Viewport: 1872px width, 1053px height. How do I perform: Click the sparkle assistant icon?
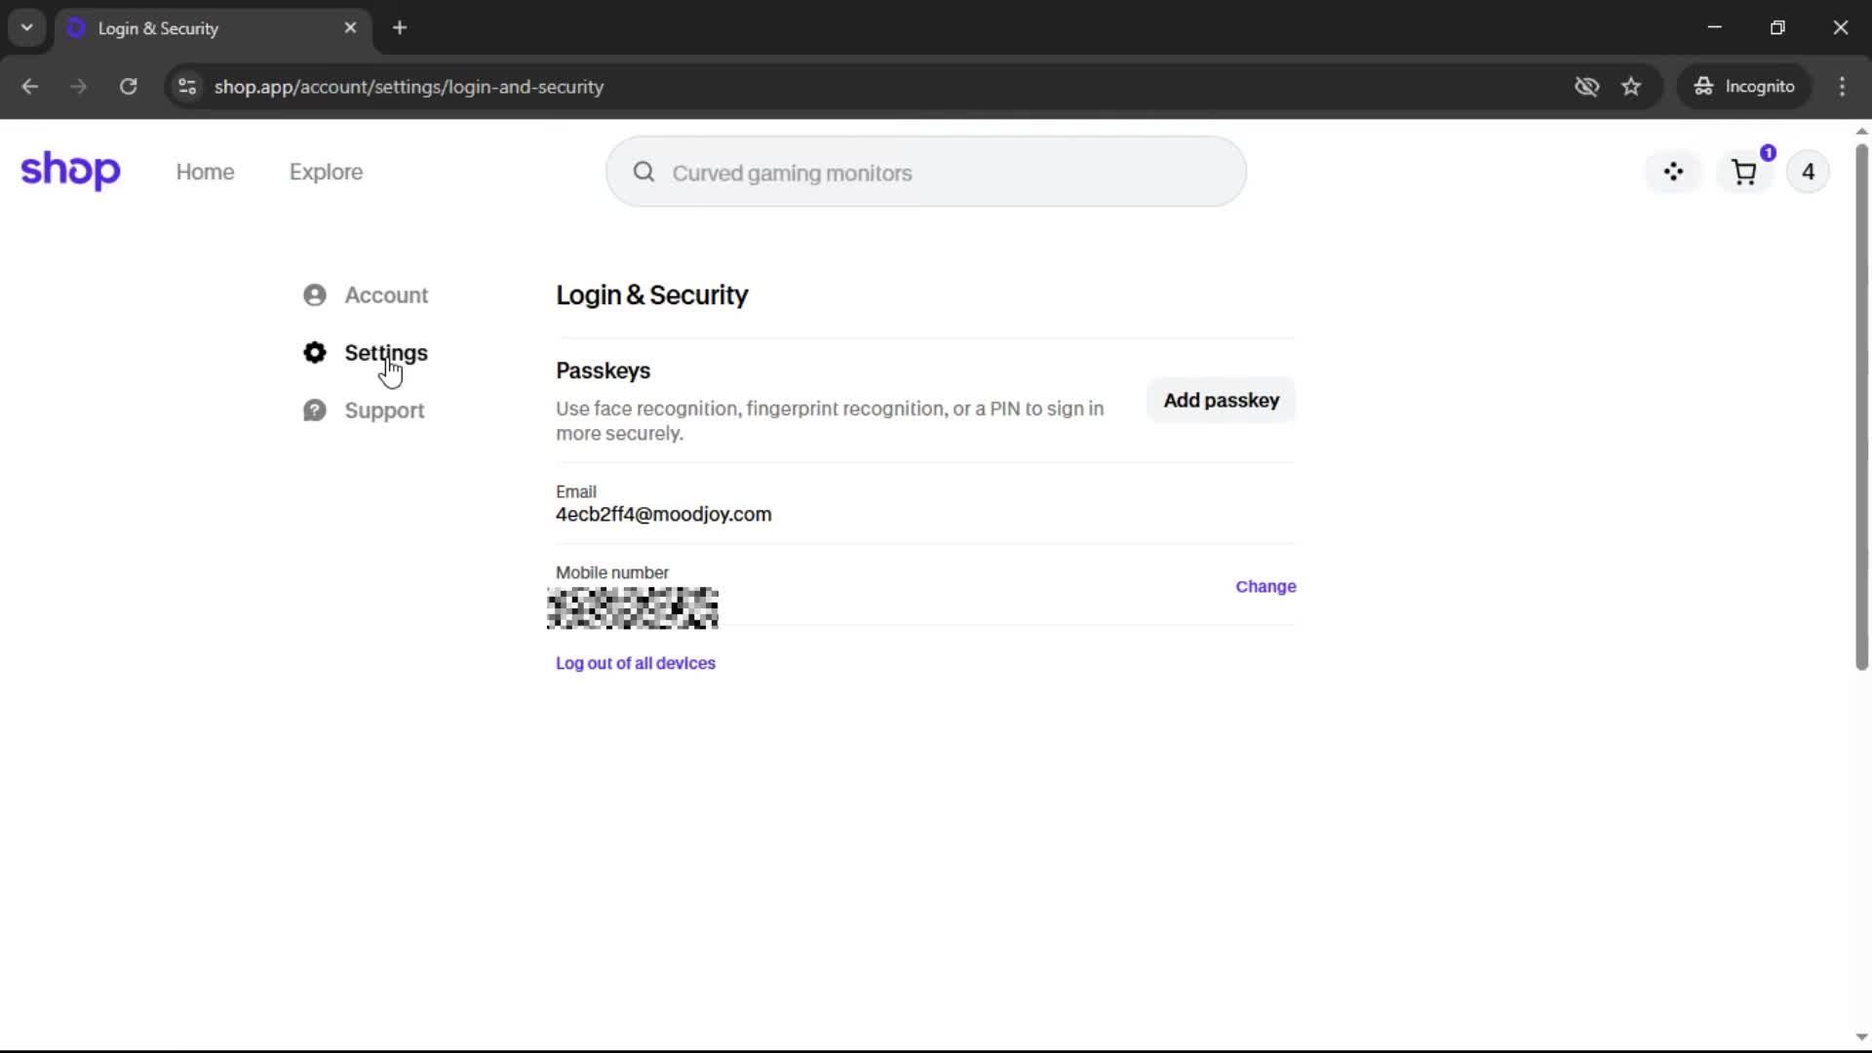tap(1673, 173)
